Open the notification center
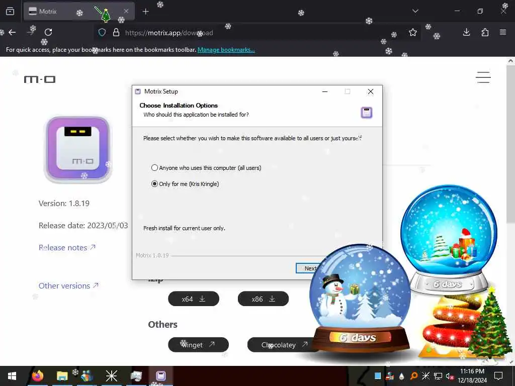The image size is (515, 386). point(498,376)
